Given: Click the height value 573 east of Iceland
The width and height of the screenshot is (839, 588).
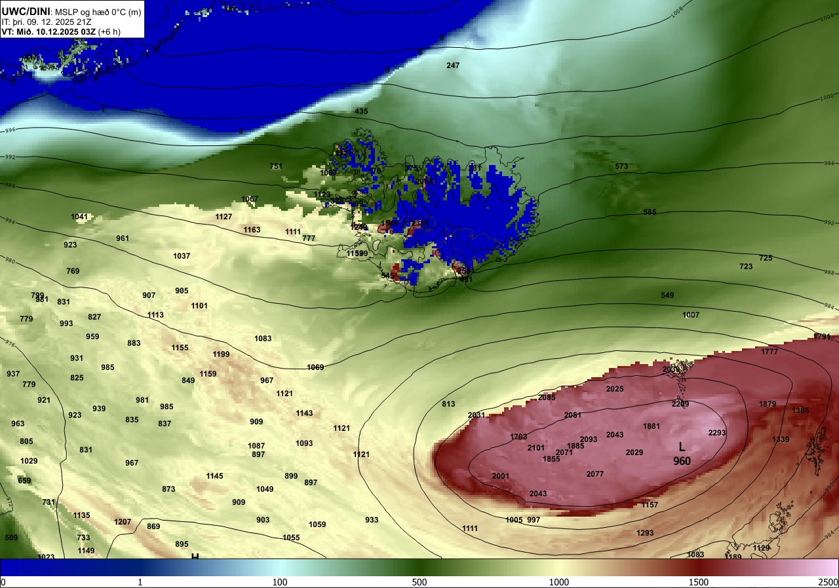Looking at the screenshot, I should click(621, 166).
